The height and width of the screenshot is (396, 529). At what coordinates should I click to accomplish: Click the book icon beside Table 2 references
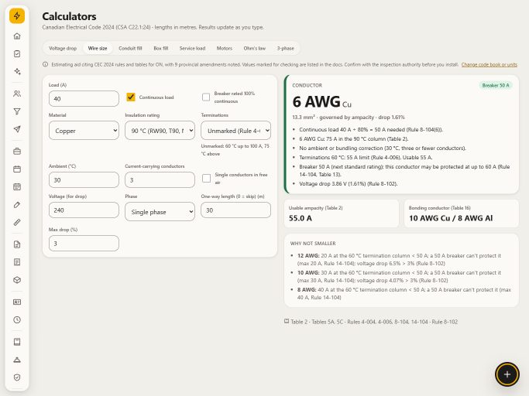[x=287, y=321]
